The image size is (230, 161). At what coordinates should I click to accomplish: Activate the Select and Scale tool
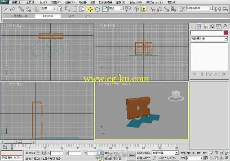(105, 9)
